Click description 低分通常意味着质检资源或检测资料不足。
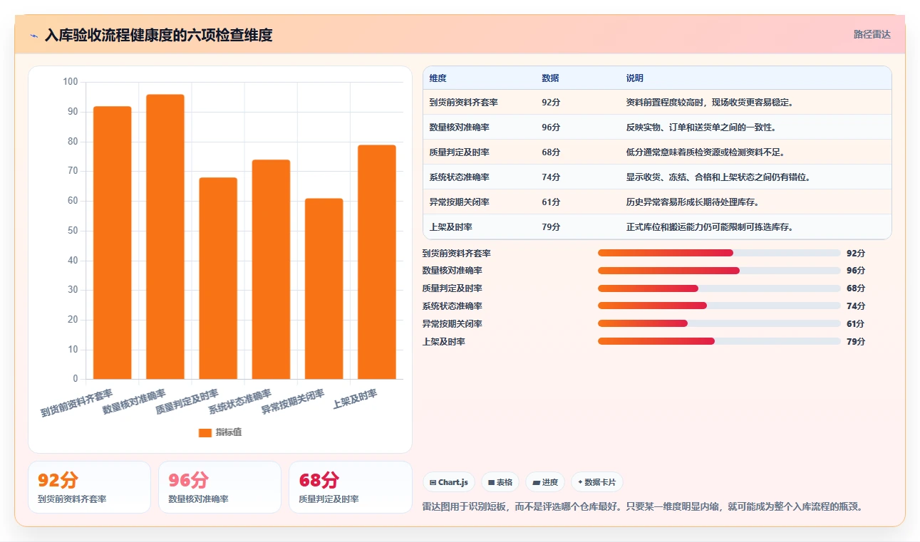The width and height of the screenshot is (920, 542). (x=705, y=152)
